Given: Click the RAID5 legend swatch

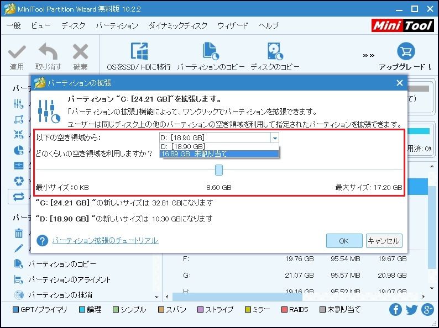Looking at the screenshot, I should [x=284, y=310].
